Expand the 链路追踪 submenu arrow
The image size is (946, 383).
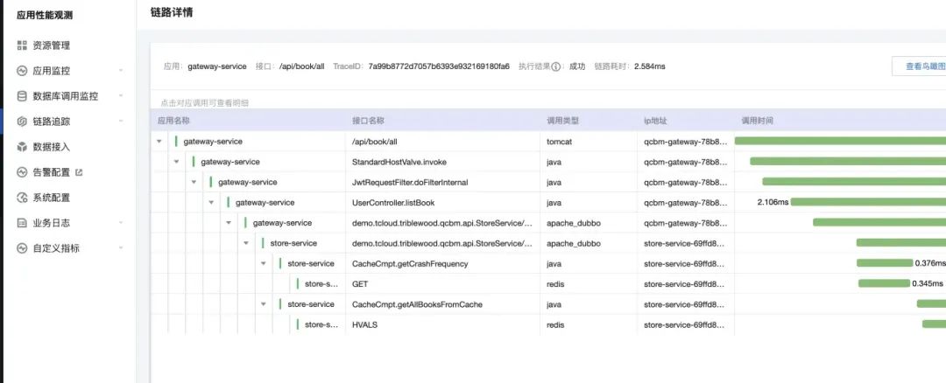pyautogui.click(x=121, y=122)
